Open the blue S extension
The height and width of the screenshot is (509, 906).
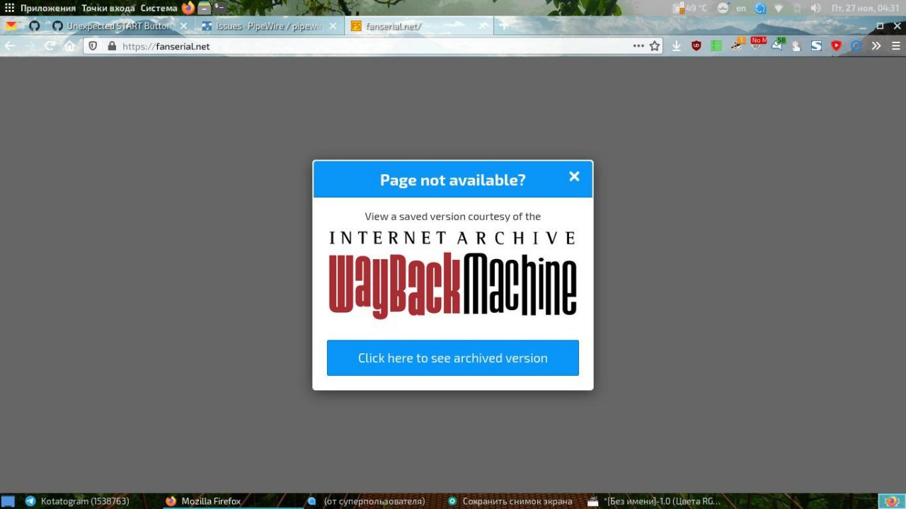[x=816, y=46]
